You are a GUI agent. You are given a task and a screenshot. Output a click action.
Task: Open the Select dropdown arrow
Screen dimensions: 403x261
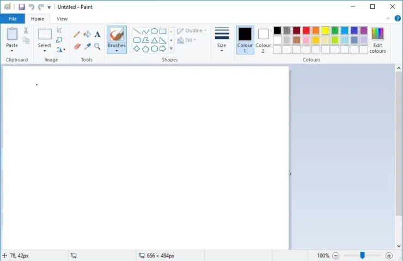[45, 51]
